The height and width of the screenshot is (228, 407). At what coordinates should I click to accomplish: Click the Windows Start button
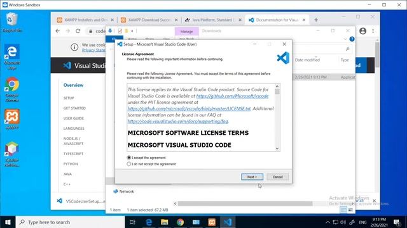pos(8,222)
